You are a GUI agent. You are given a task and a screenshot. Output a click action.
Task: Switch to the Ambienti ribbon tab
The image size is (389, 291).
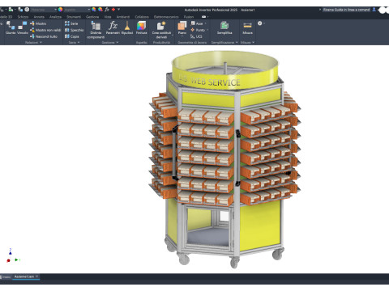(x=123, y=17)
